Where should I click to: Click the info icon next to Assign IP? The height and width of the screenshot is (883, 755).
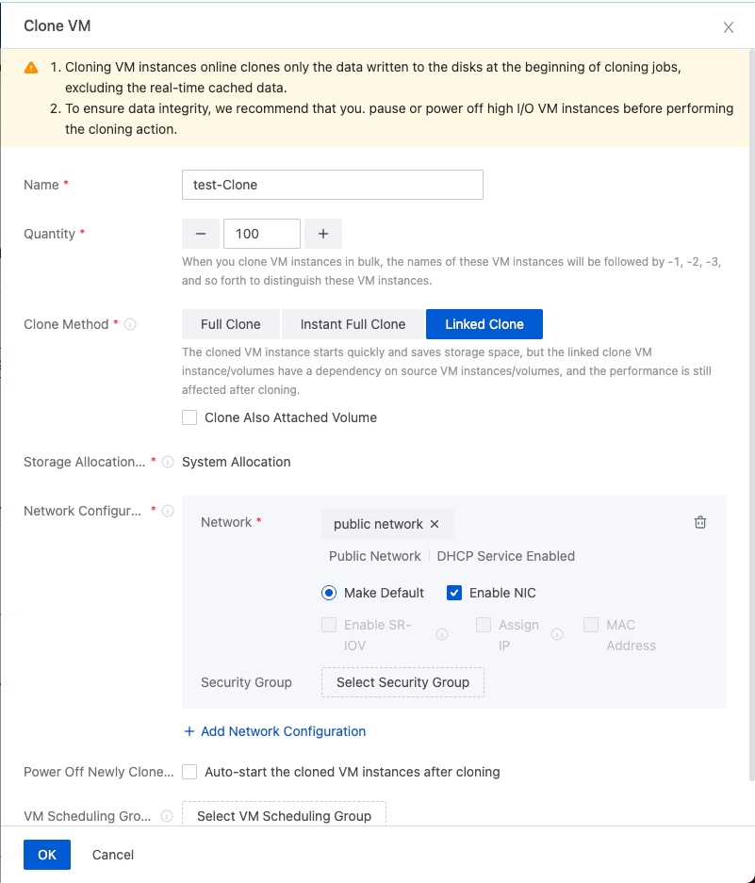557,635
